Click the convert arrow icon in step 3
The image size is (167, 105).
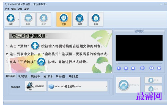pos(41,62)
